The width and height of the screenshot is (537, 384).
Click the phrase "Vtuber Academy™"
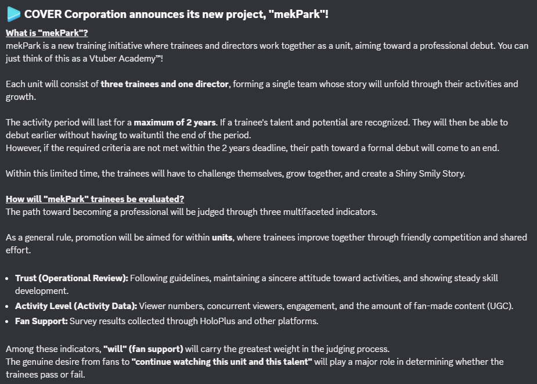pyautogui.click(x=125, y=59)
